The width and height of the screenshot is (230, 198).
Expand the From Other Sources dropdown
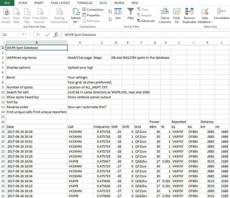(40, 22)
